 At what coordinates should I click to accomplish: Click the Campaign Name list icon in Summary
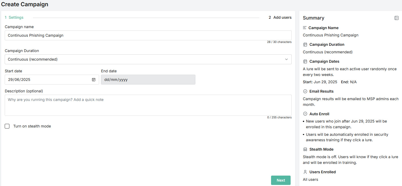305,28
